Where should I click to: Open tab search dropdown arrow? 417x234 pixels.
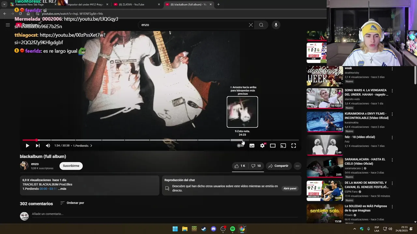(4, 5)
